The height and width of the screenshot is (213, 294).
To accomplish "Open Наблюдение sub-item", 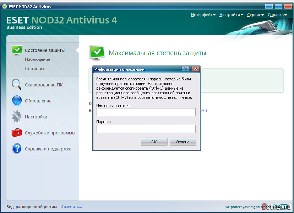I will pyautogui.click(x=38, y=59).
